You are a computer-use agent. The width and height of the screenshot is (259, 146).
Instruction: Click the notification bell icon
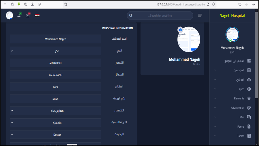19,16
